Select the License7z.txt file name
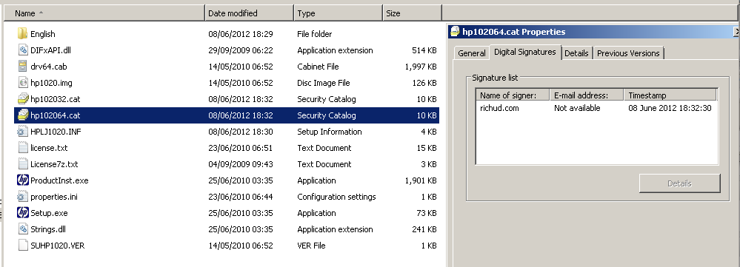Screen dimensions: 740x267 [x=54, y=164]
